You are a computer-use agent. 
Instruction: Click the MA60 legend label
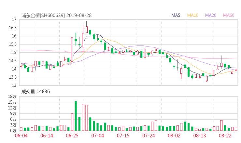[x=229, y=15]
